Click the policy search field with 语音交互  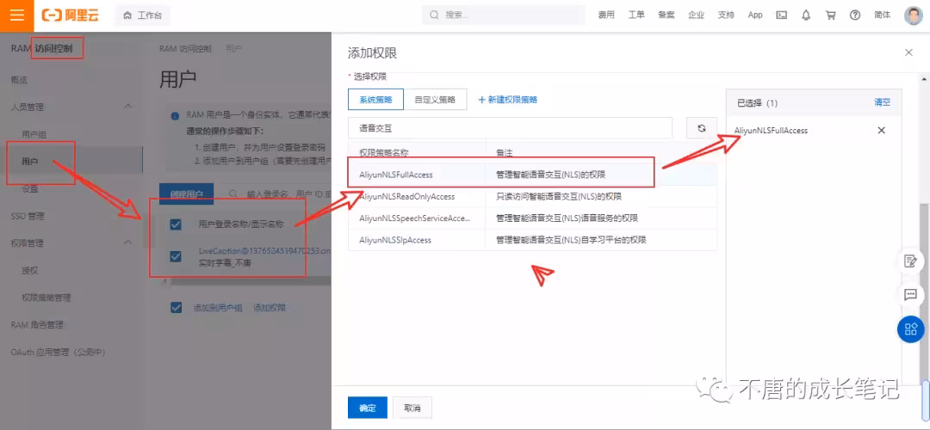coord(510,127)
